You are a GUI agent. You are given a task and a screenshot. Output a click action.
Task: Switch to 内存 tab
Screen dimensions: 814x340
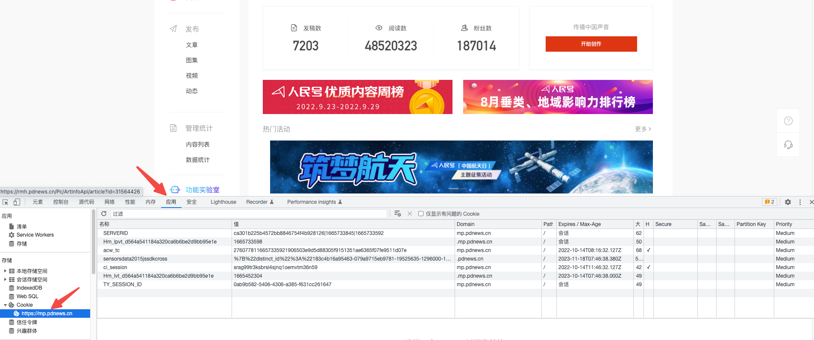click(150, 202)
